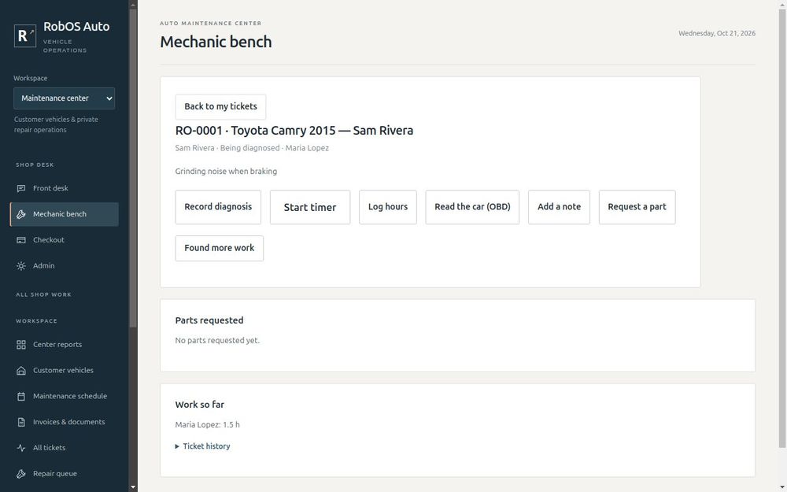Click the Add a note button
Image resolution: width=787 pixels, height=492 pixels.
pyautogui.click(x=559, y=207)
